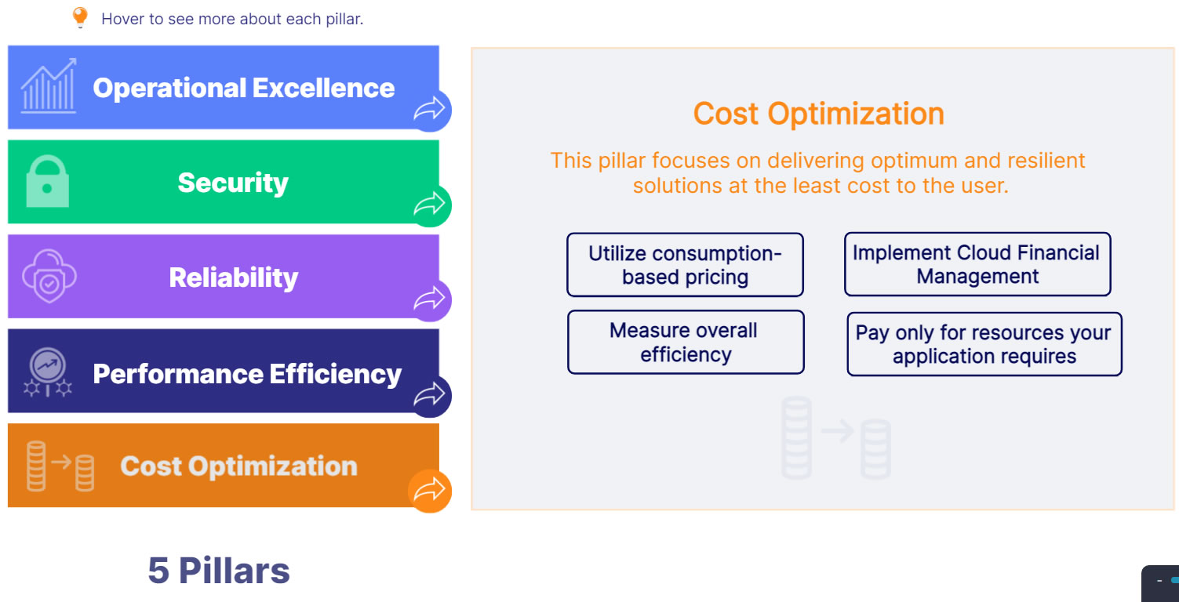Screen dimensions: 1179x602
Task: Select the Operational Excellence pillar label
Action: pos(243,88)
